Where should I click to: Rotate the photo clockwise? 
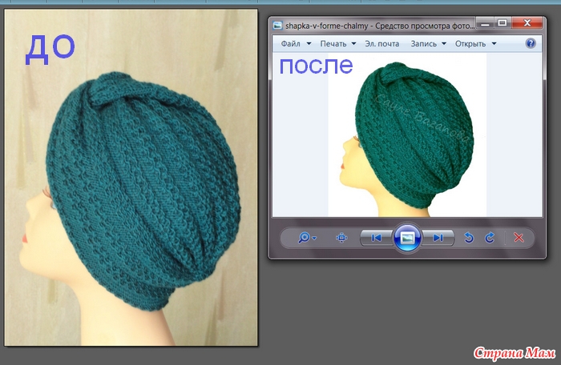(490, 238)
